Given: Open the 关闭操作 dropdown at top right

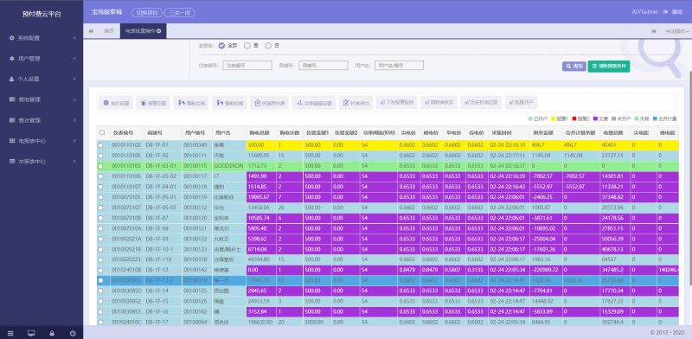Looking at the screenshot, I should 677,31.
